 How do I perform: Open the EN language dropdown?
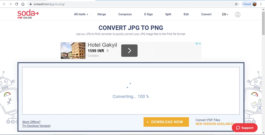(225, 14)
